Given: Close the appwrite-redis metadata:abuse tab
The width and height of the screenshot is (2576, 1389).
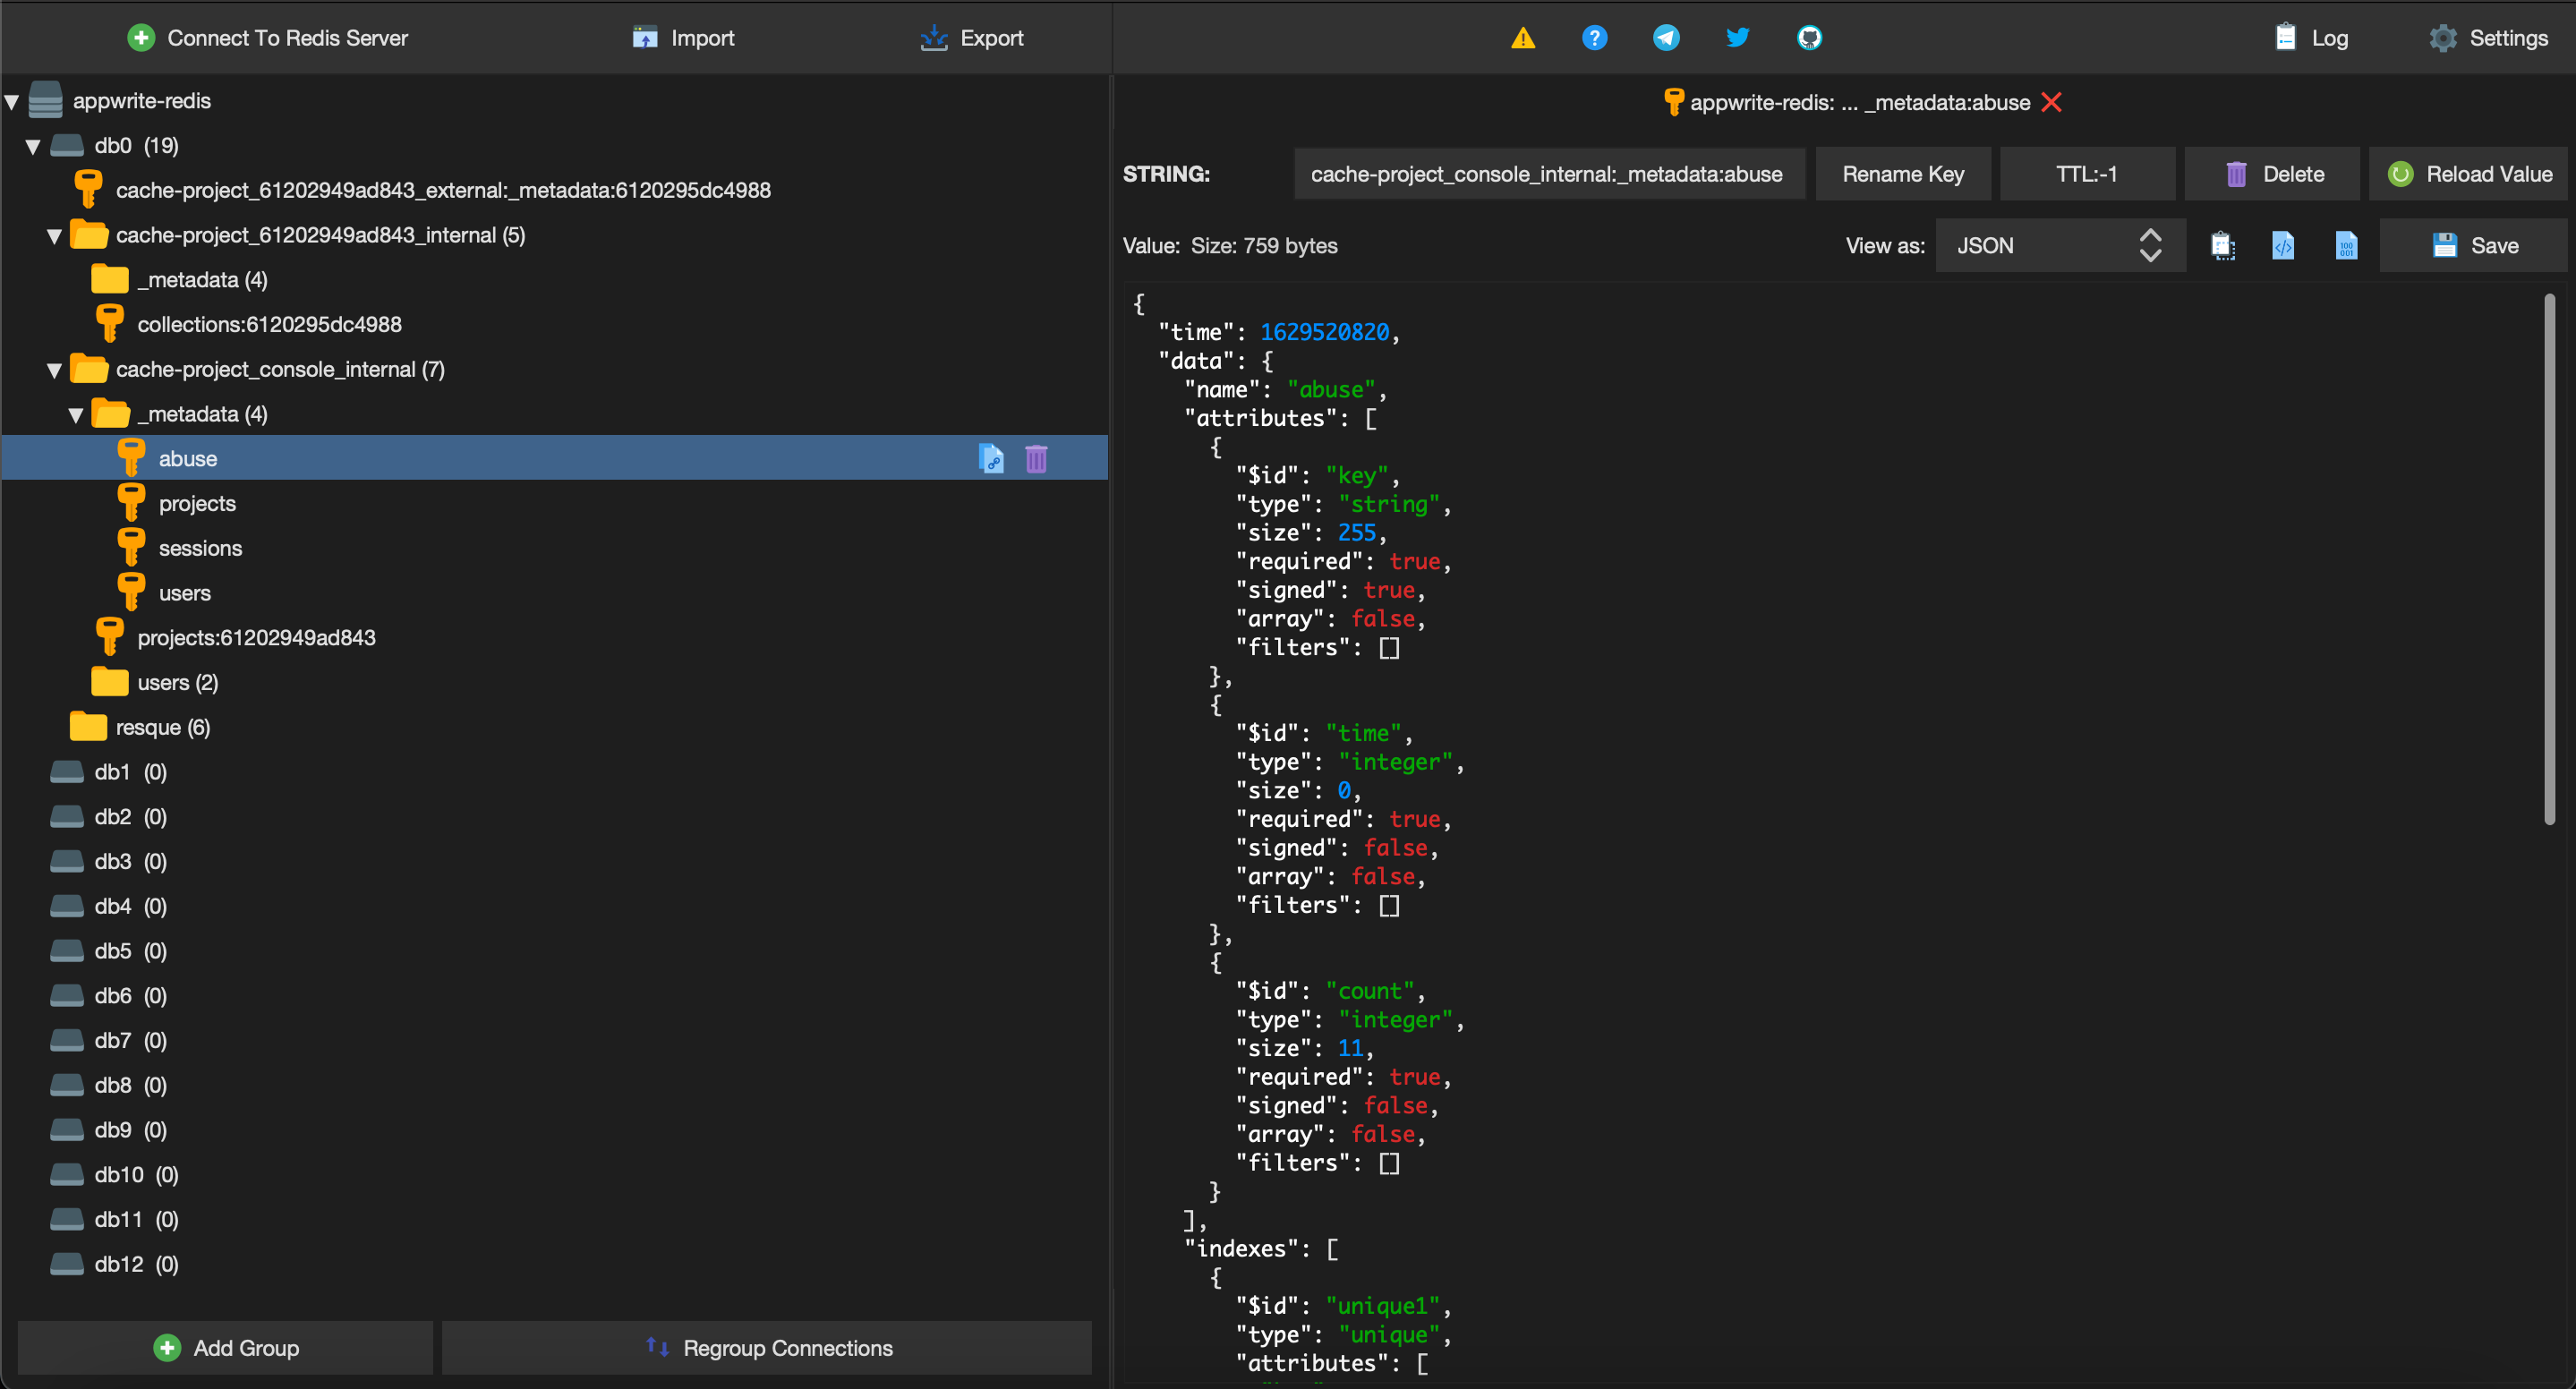Looking at the screenshot, I should pos(2051,102).
